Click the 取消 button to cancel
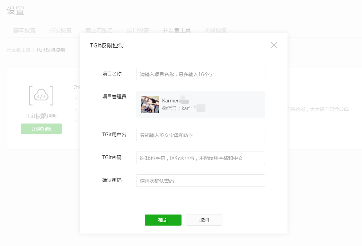Viewport: 362px width, 246px height. click(204, 220)
